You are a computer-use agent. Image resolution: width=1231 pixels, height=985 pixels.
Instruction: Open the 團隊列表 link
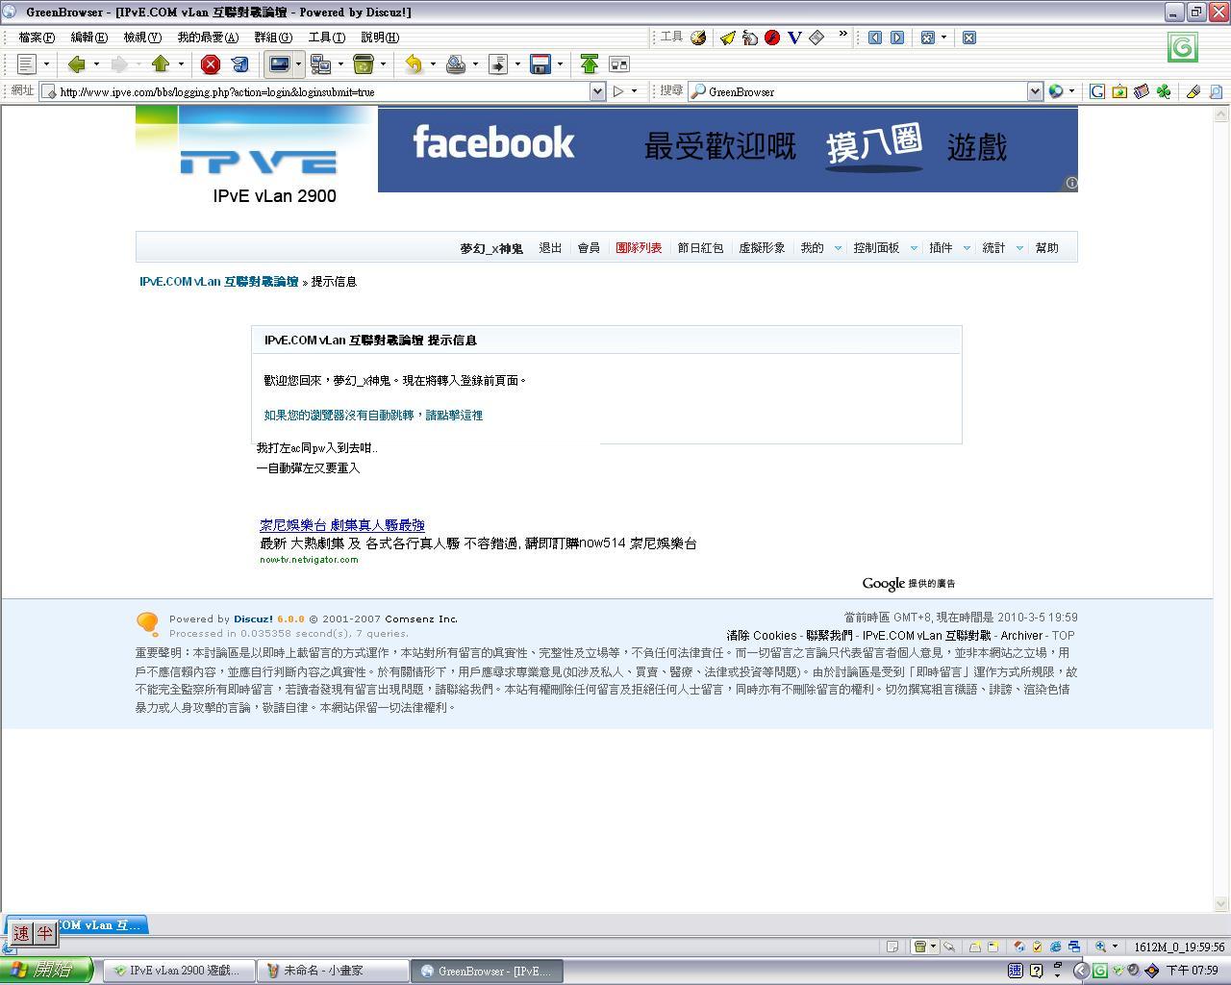coord(639,248)
